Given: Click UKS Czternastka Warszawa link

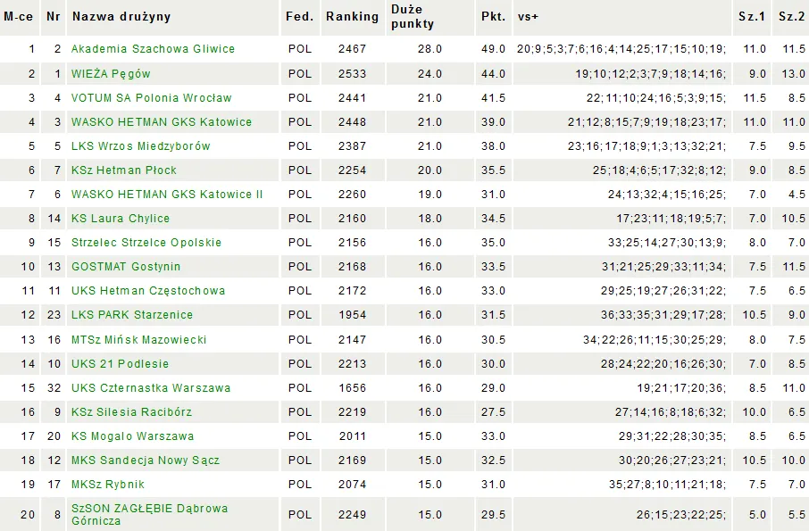Looking at the screenshot, I should pyautogui.click(x=151, y=388).
